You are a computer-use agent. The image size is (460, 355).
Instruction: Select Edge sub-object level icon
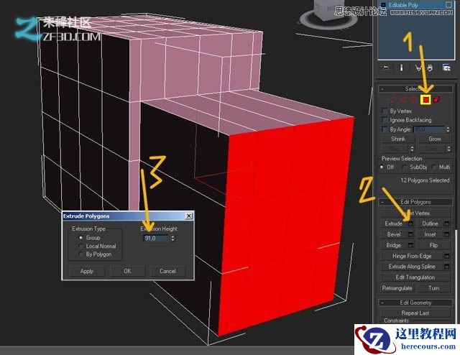(x=403, y=100)
